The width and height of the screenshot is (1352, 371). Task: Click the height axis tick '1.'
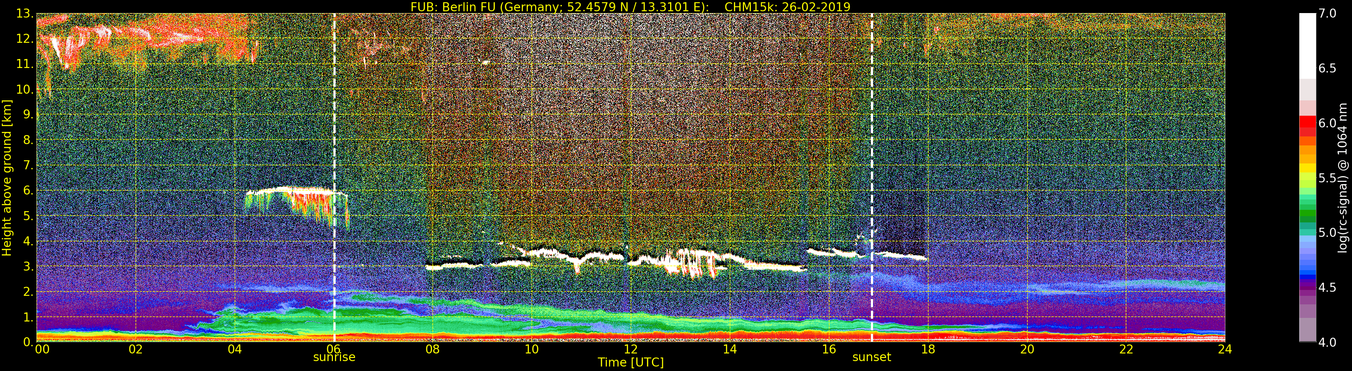[x=28, y=317]
